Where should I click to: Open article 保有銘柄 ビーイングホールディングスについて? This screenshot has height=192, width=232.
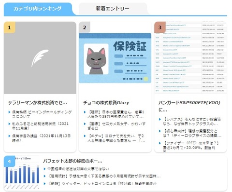click(x=42, y=114)
